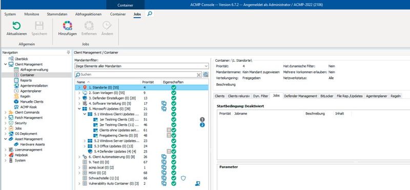Expand the Helpdesk node in Navigation
This screenshot has height=190, width=410.
[6, 155]
